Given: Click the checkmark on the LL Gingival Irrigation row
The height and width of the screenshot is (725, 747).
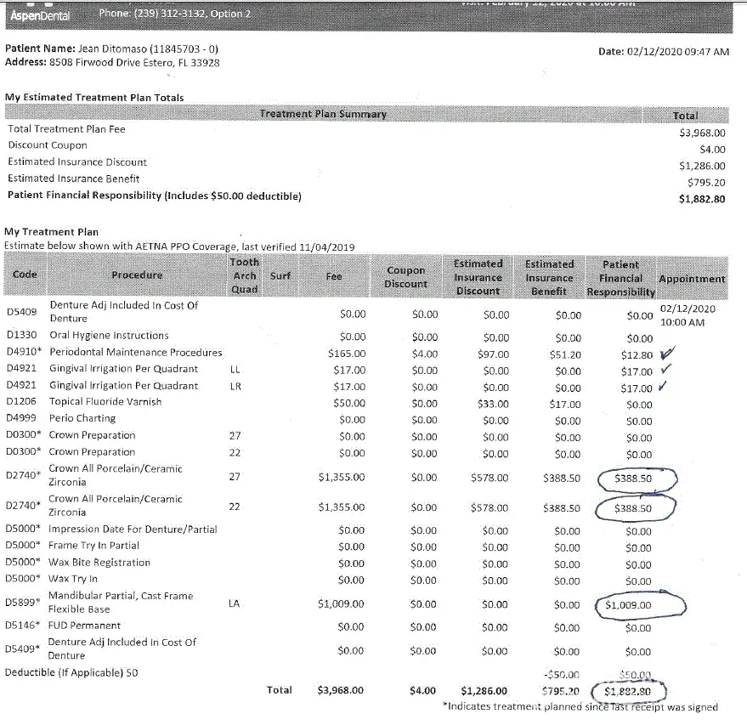Looking at the screenshot, I should [665, 370].
